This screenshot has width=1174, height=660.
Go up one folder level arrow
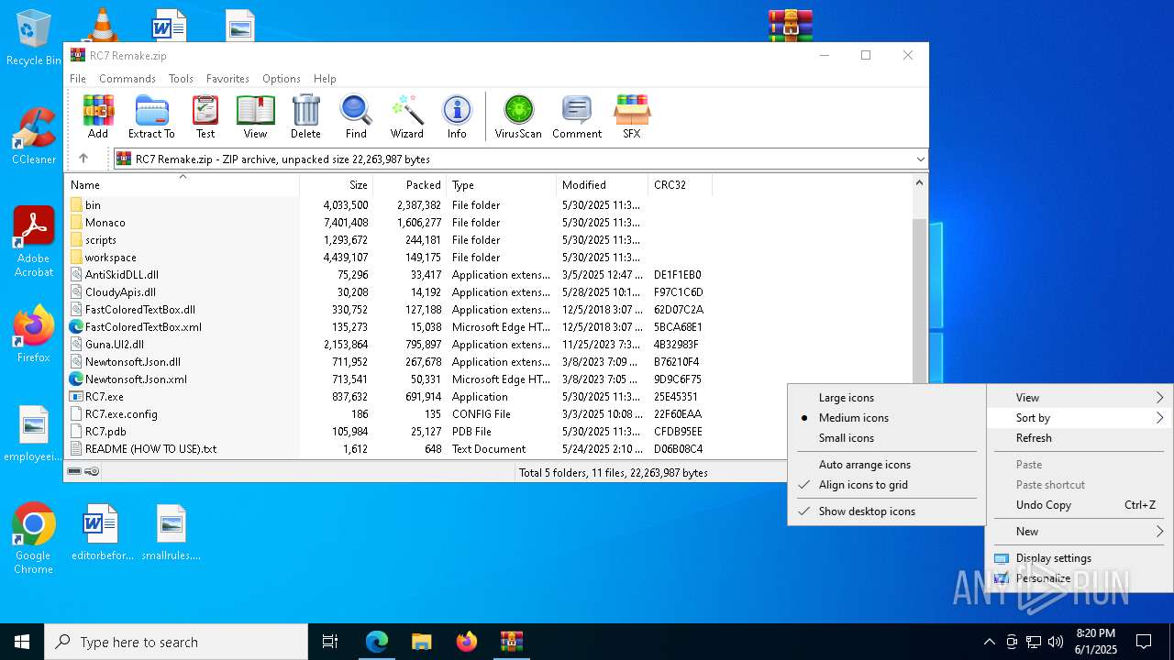coord(83,159)
